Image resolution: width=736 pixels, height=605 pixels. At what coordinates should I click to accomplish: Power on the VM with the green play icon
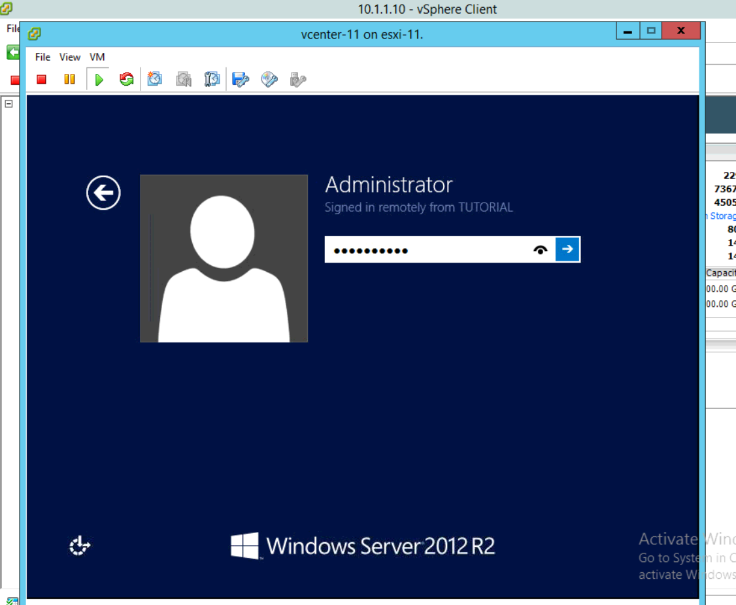click(99, 79)
